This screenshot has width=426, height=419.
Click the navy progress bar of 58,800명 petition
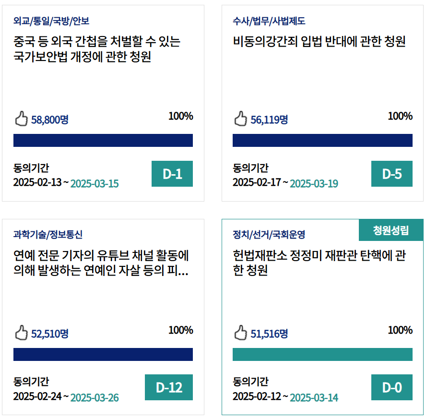[x=103, y=140]
